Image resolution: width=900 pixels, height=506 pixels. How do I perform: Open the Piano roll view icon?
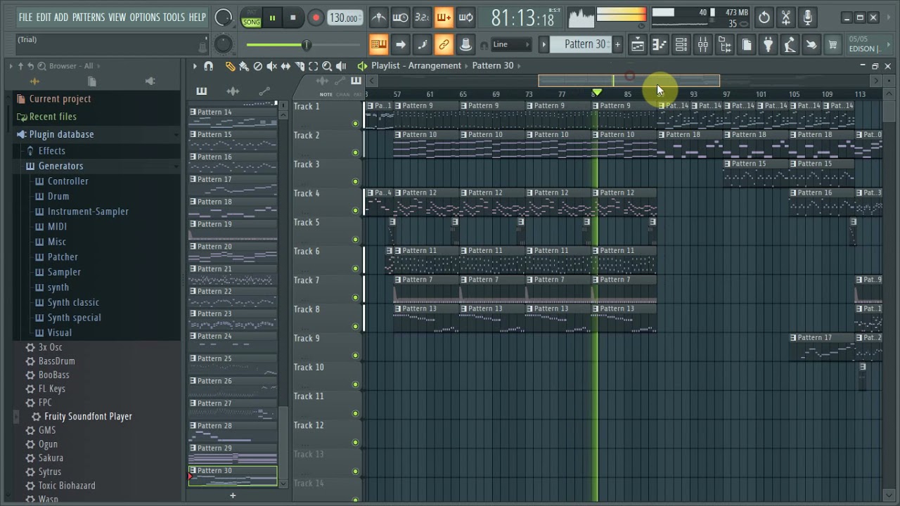[659, 45]
